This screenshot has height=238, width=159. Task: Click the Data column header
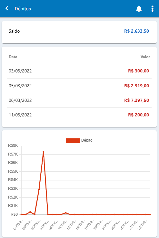coord(13,57)
